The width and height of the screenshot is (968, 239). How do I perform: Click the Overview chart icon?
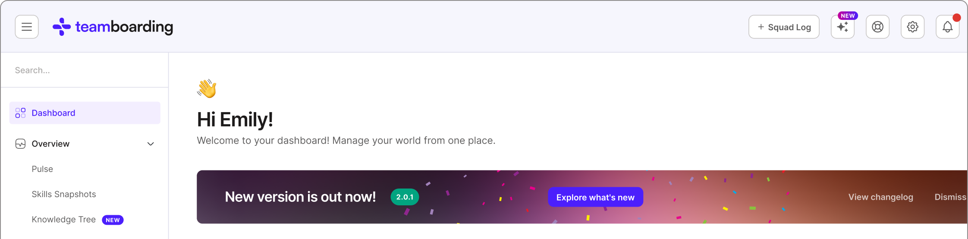[x=20, y=144]
